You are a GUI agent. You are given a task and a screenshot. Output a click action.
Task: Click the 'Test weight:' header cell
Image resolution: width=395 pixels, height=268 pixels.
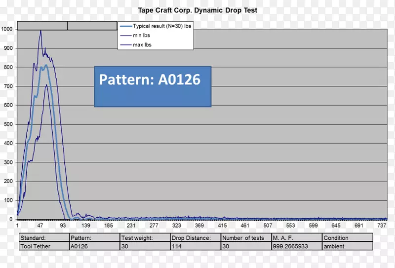coord(145,238)
